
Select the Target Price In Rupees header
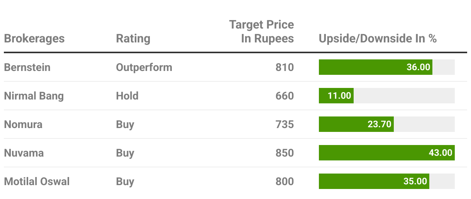click(x=262, y=32)
